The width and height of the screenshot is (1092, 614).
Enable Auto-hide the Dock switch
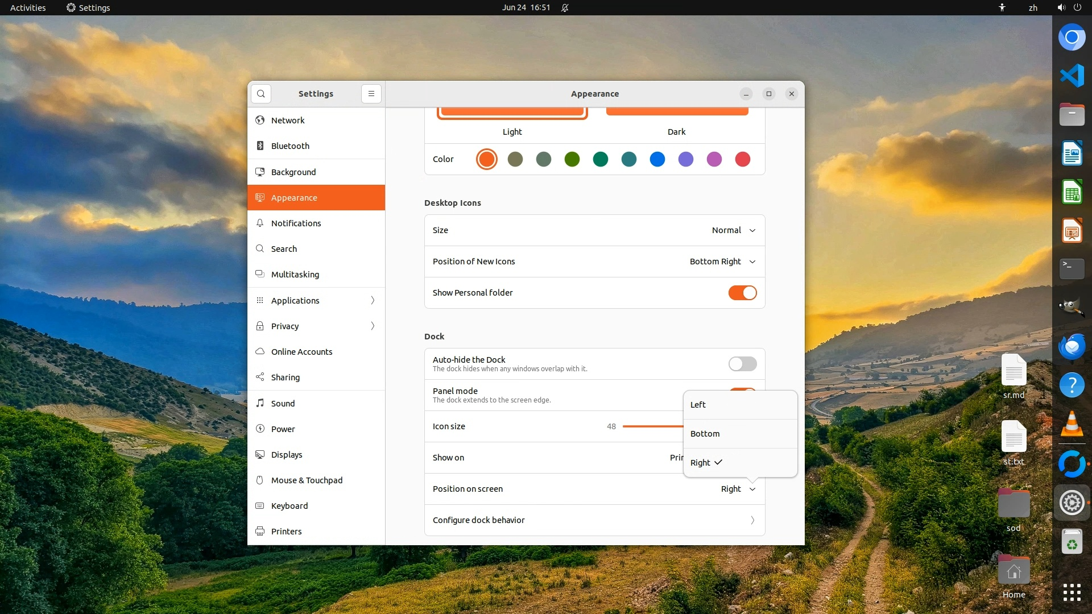pos(742,364)
